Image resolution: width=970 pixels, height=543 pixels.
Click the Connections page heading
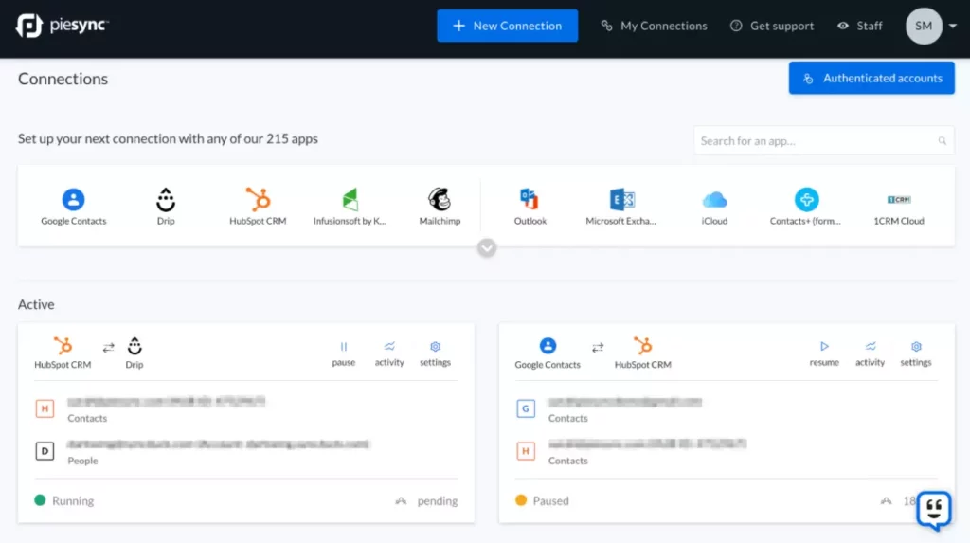[x=63, y=79]
